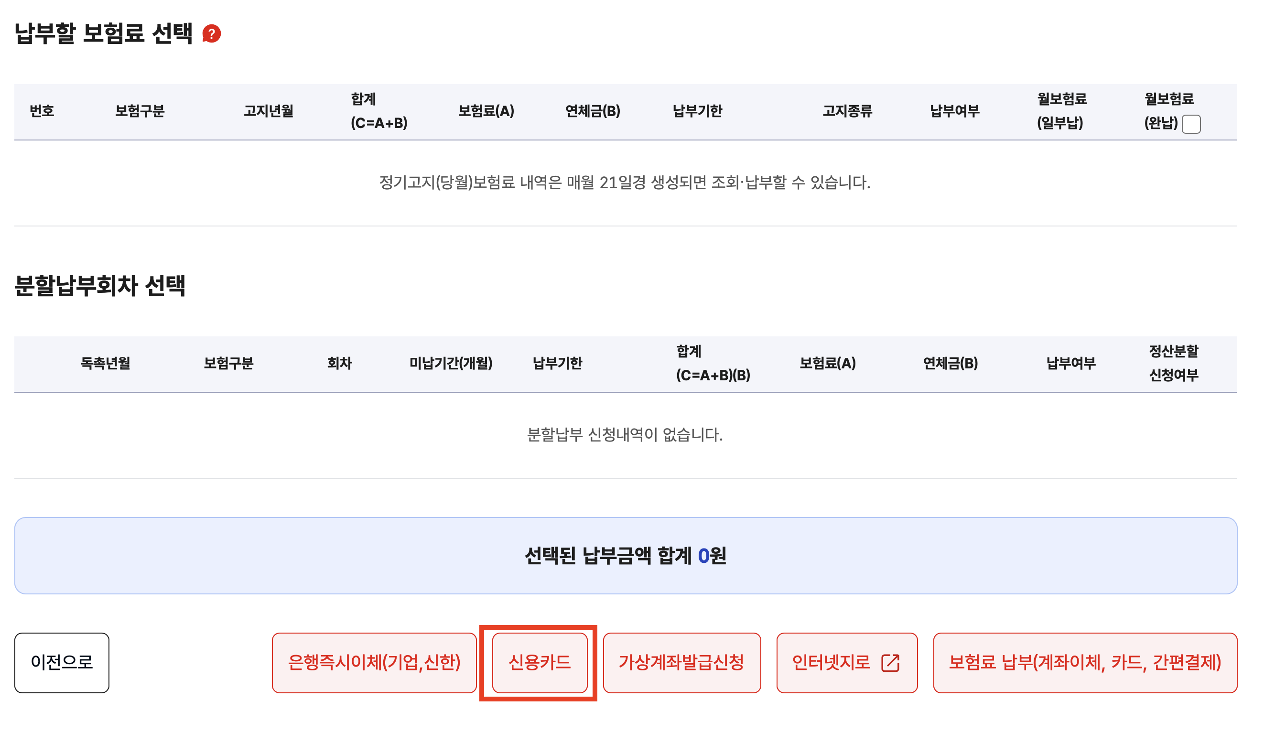Click the red question mark help icon
The height and width of the screenshot is (732, 1275).
point(212,33)
